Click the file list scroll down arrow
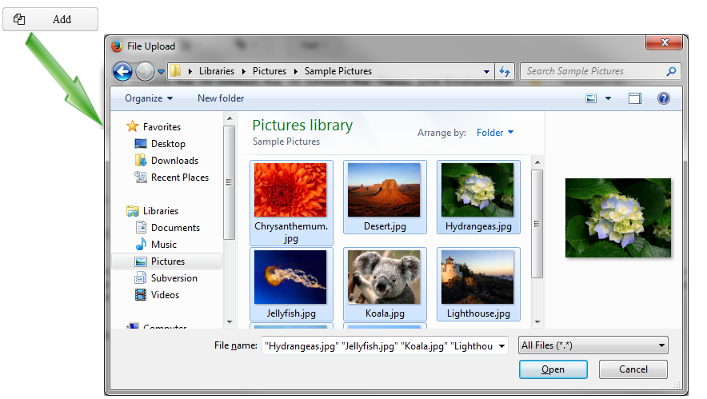The height and width of the screenshot is (399, 707). tap(537, 322)
